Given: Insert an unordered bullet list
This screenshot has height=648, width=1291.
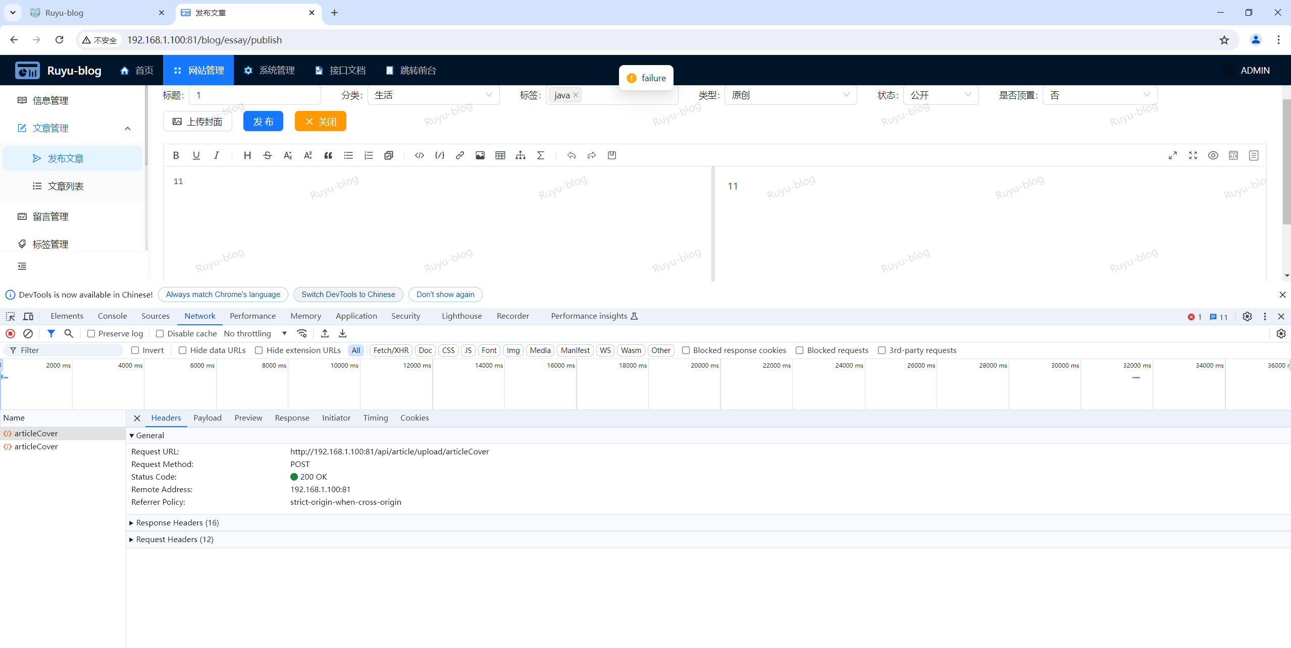Looking at the screenshot, I should 348,155.
